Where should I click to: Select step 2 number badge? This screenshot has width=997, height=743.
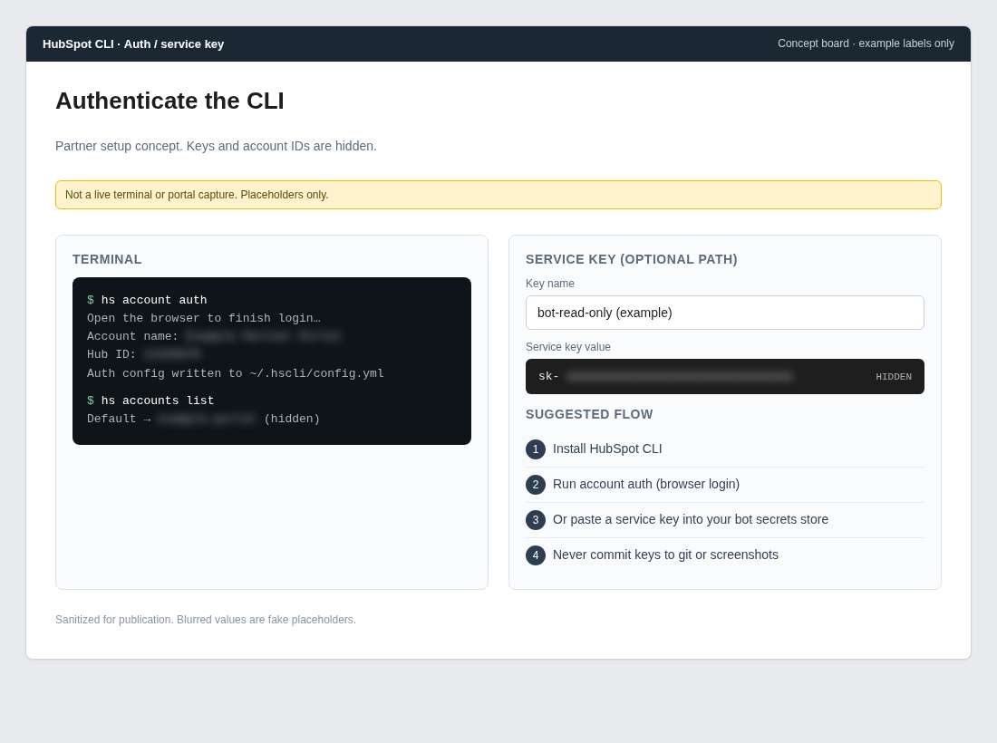(536, 485)
